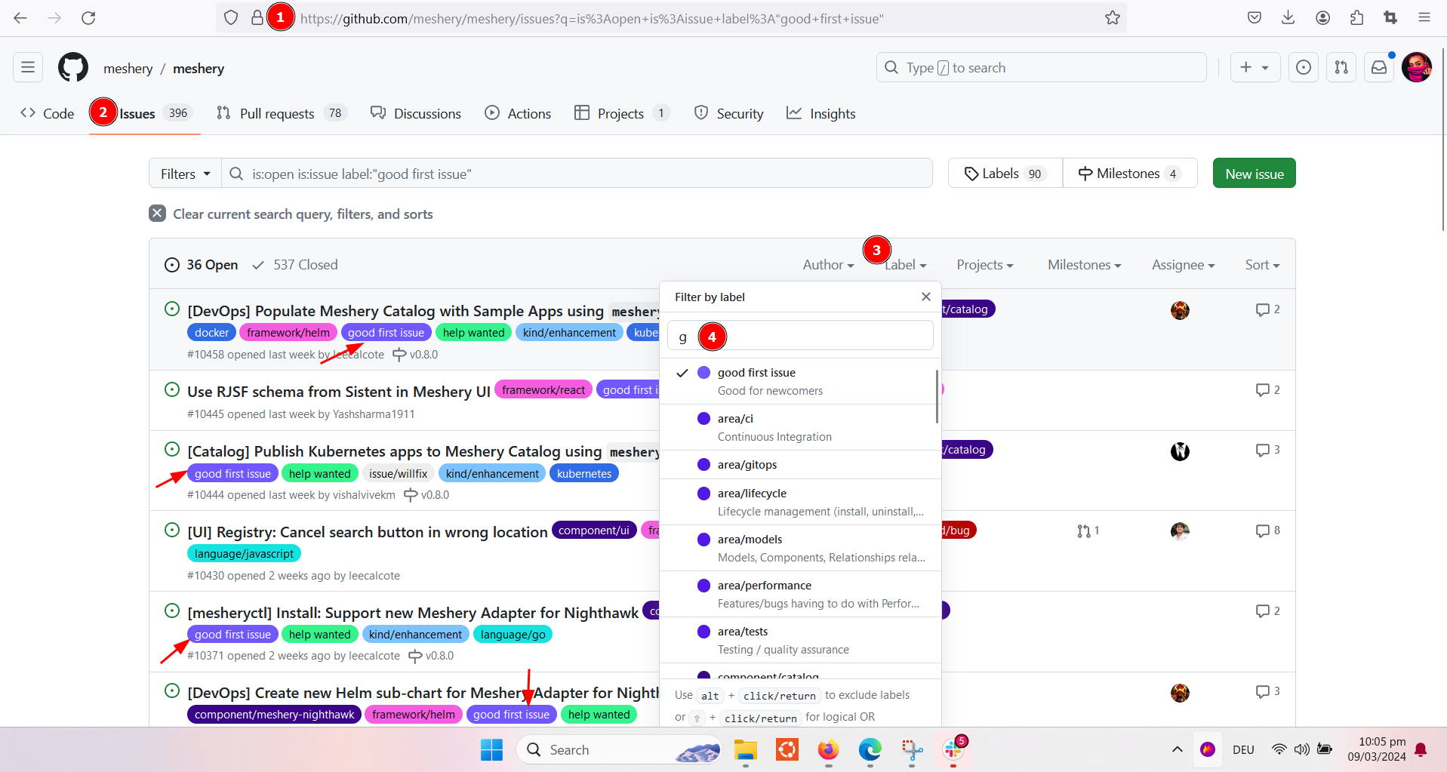
Task: Open the GitHub homepage logo
Action: [73, 68]
